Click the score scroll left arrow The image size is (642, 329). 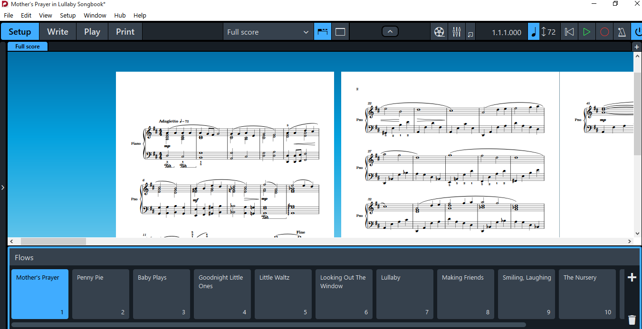click(11, 242)
